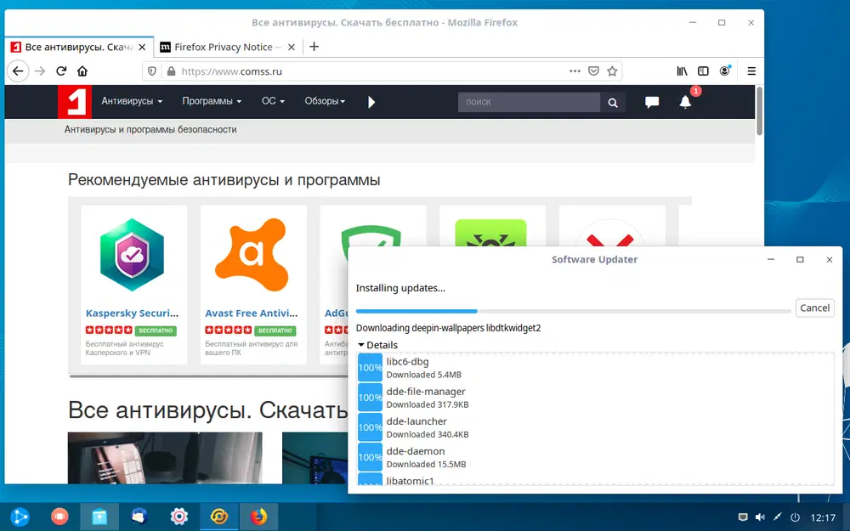
Task: Click Антивирусы и программы безопасности breadcrumb
Action: coord(150,129)
